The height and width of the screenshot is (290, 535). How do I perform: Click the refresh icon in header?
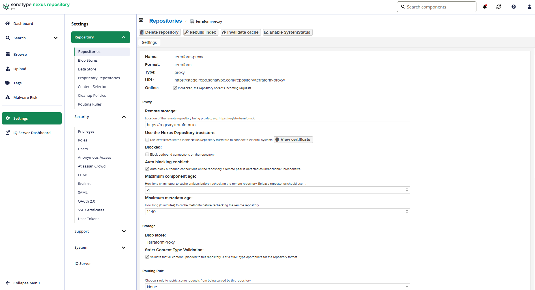click(x=499, y=7)
